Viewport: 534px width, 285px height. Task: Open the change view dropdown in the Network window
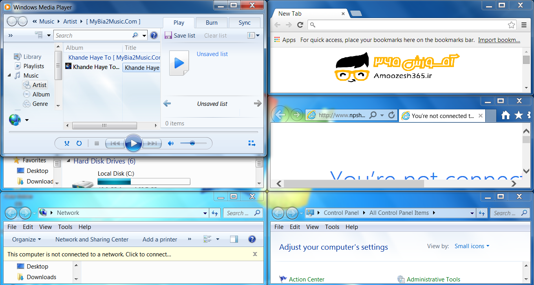pos(218,240)
